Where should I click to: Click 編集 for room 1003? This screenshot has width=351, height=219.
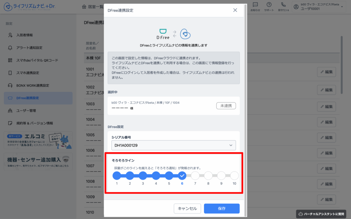pyautogui.click(x=326, y=107)
